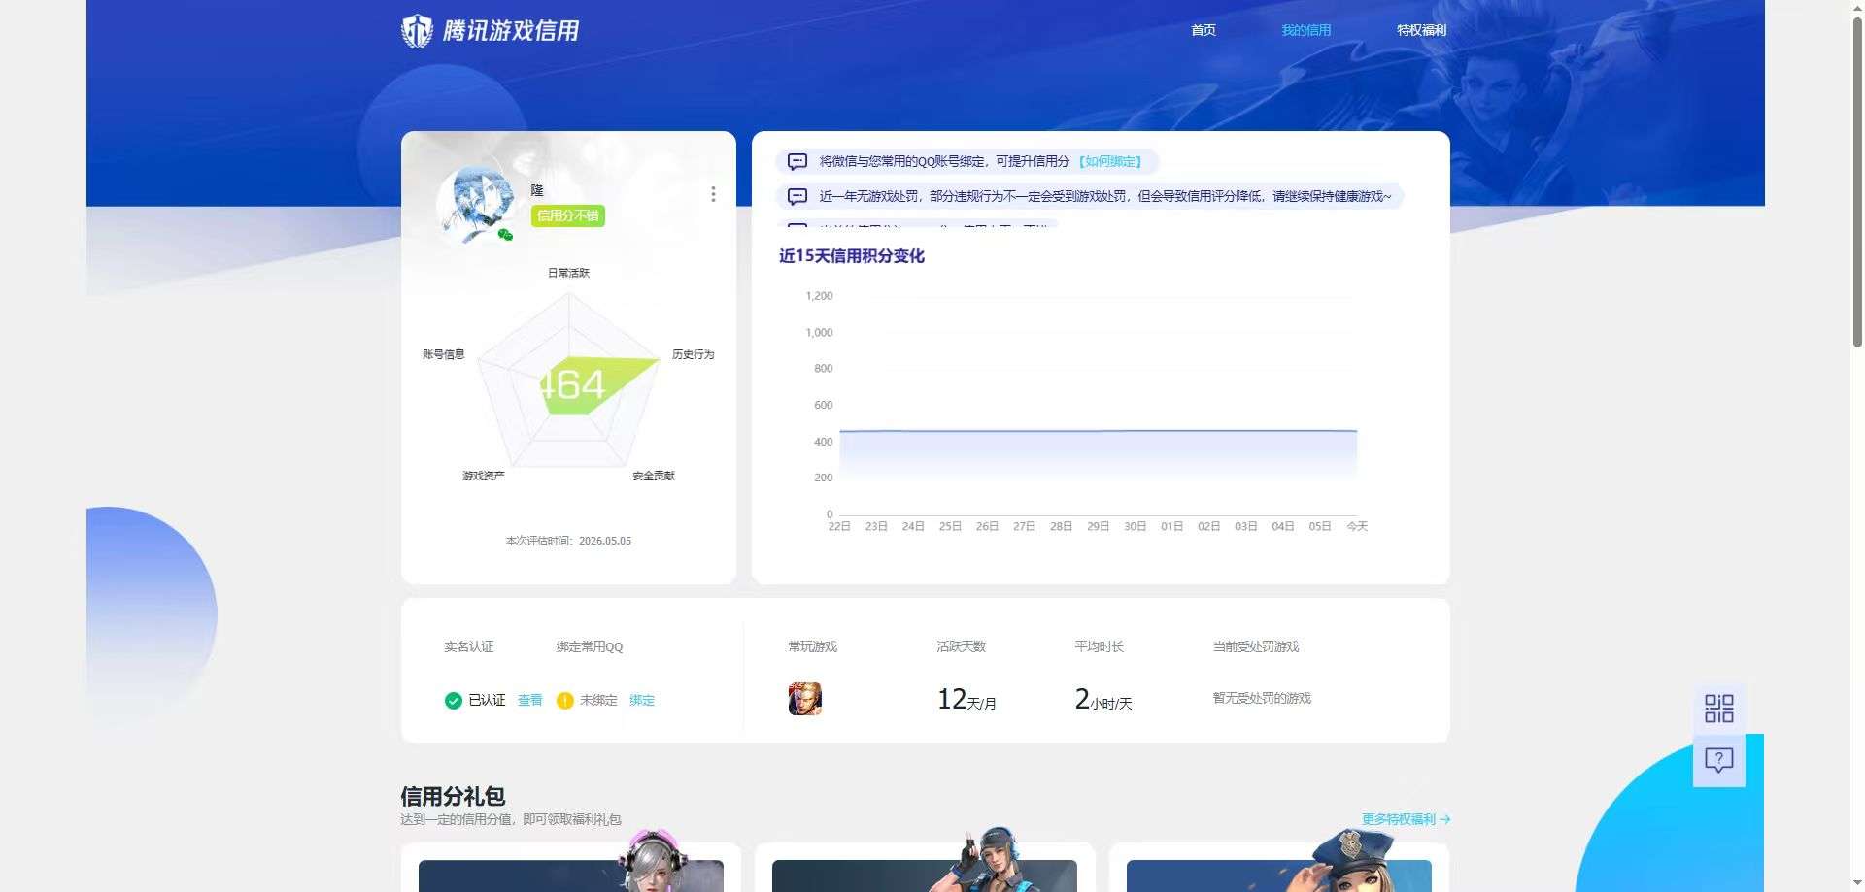Click the WeChat badge on avatar
1865x892 pixels.
505,234
